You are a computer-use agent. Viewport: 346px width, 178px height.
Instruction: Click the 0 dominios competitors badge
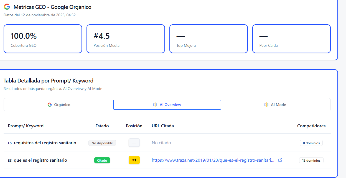click(x=311, y=143)
